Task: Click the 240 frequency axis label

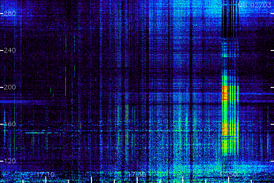Action: pos(10,50)
